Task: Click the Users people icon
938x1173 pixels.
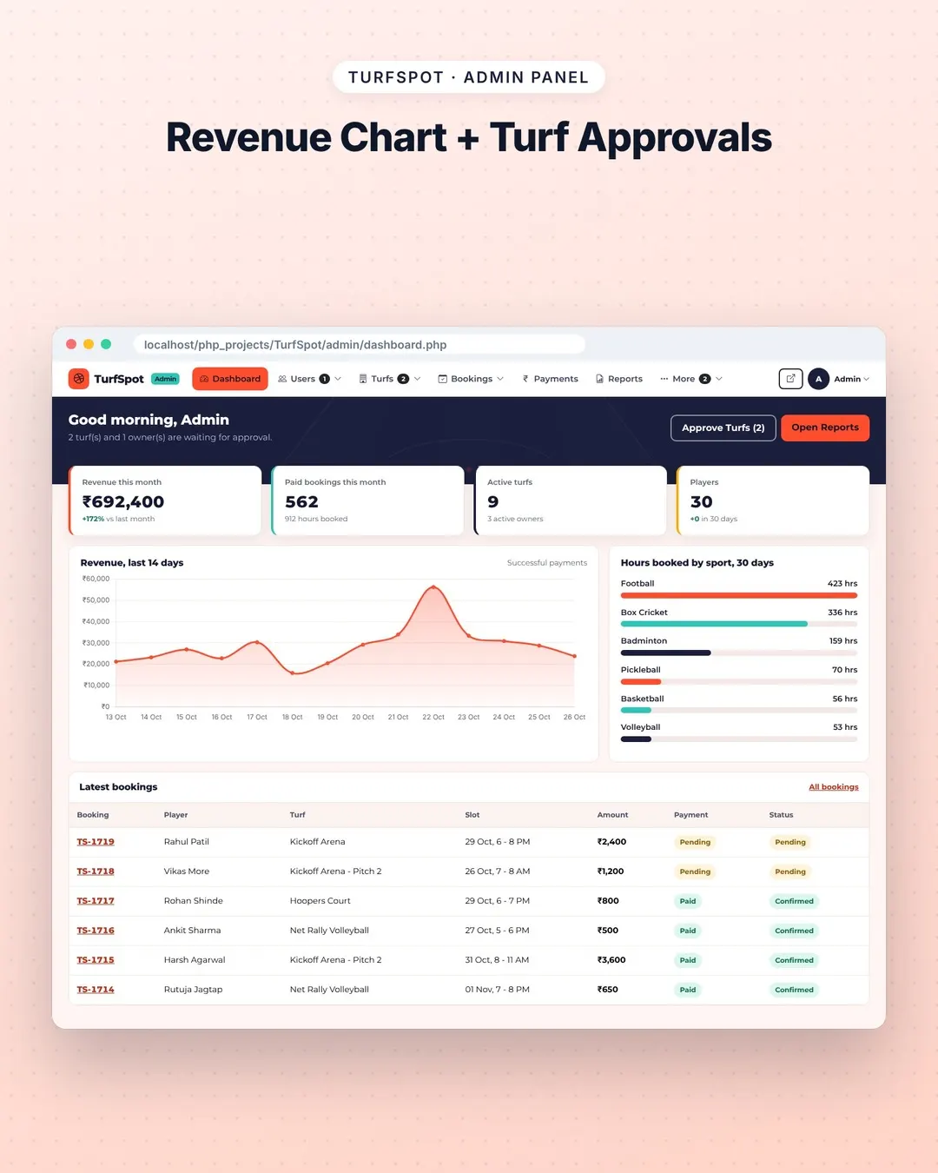Action: coord(282,379)
